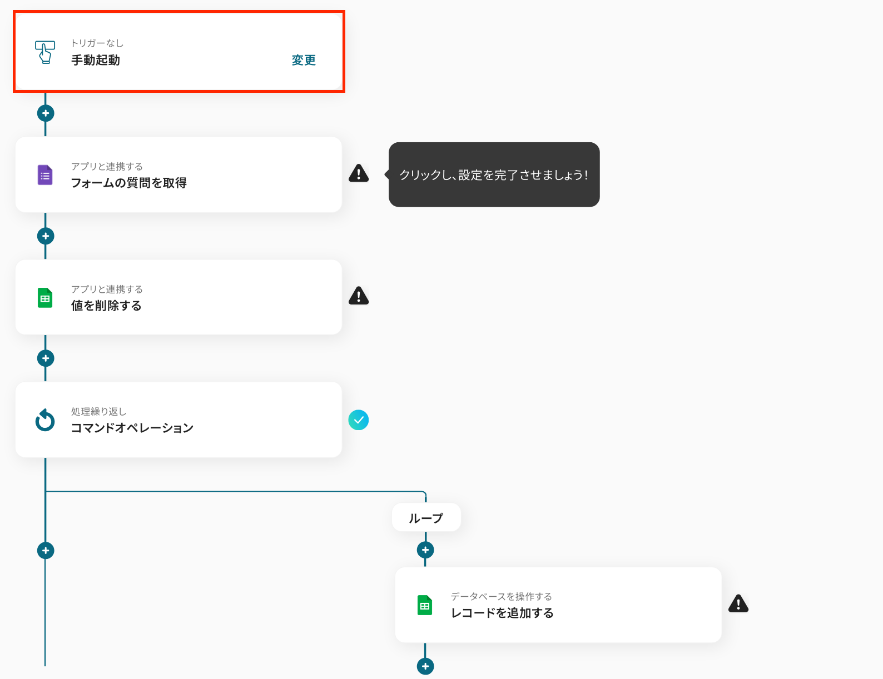Add step directly under ループ label

pos(425,550)
